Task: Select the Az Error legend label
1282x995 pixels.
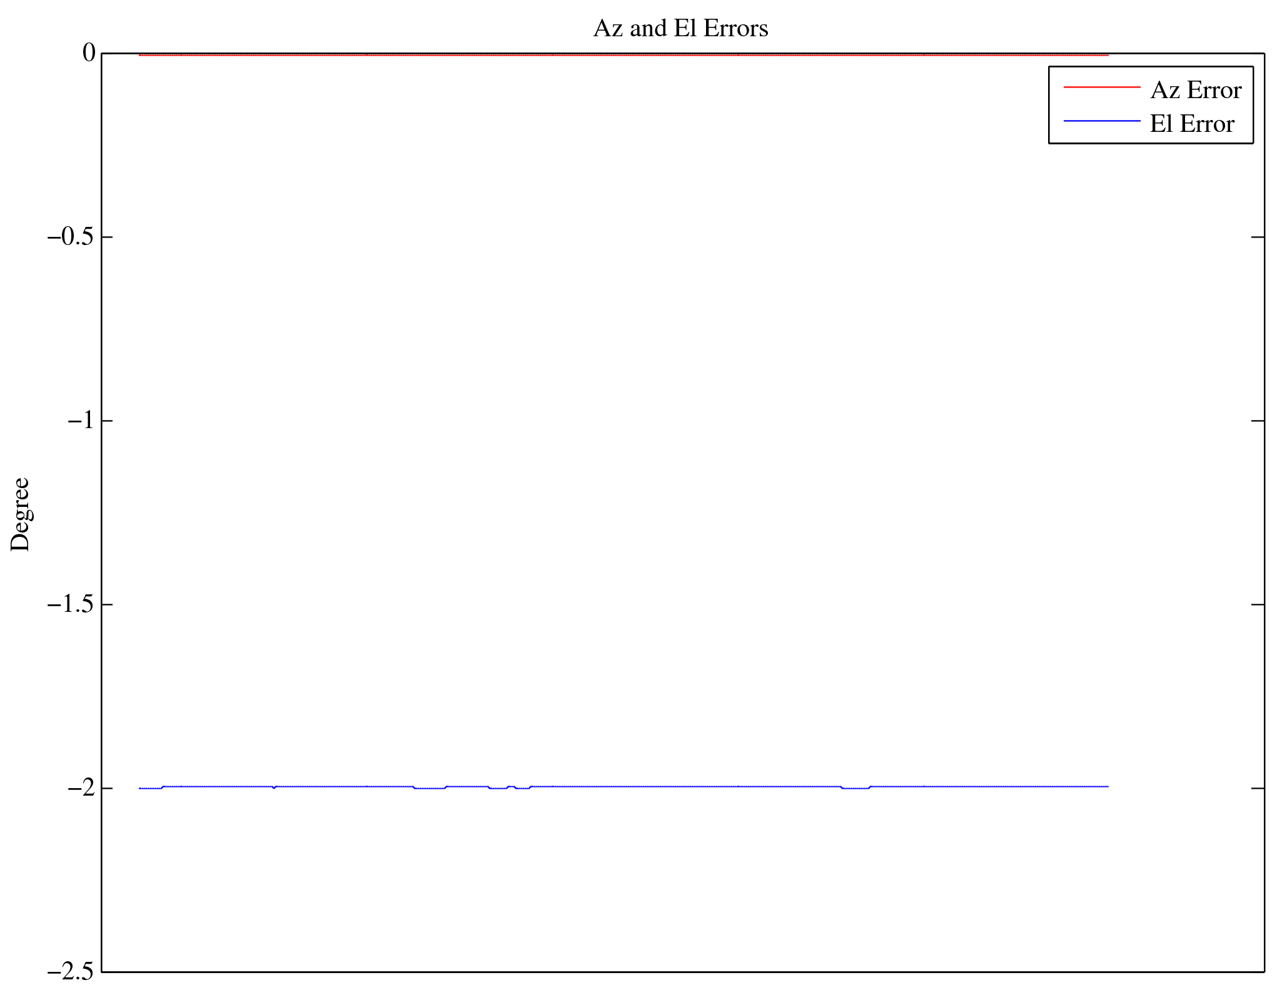Action: pyautogui.click(x=1195, y=91)
